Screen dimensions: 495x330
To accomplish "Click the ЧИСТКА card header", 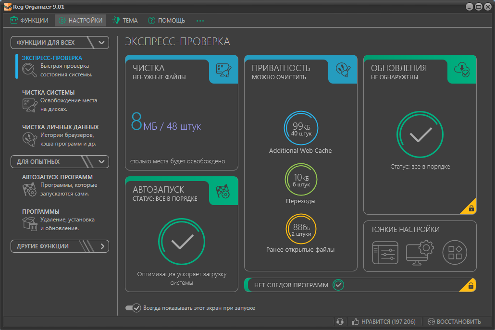I will coord(182,69).
